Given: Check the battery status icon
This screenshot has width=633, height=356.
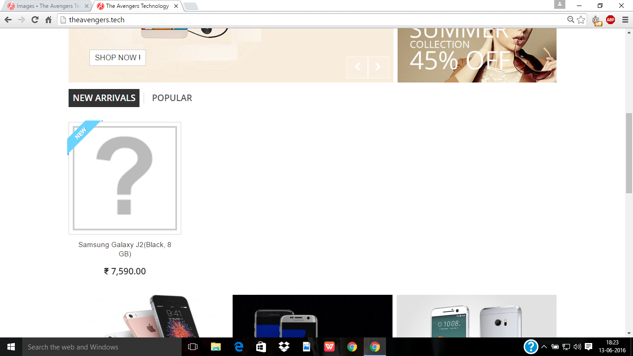Looking at the screenshot, I should point(555,347).
